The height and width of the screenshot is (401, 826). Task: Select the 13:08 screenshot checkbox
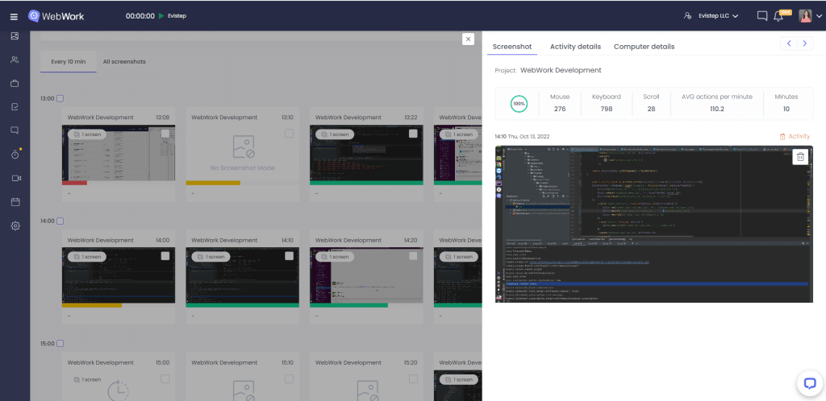[x=165, y=134]
